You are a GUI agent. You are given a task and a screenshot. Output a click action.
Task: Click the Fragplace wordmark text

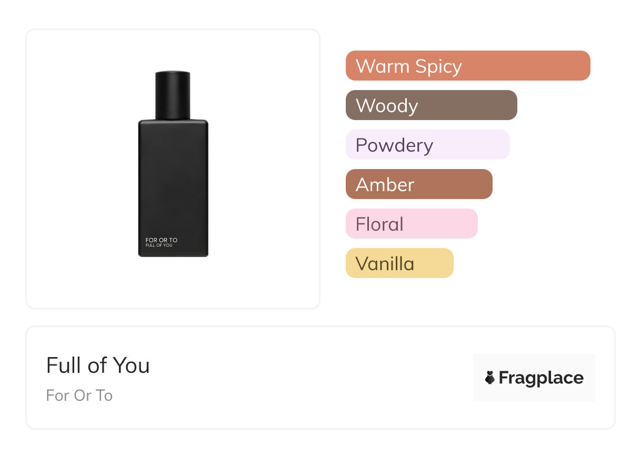pos(541,378)
